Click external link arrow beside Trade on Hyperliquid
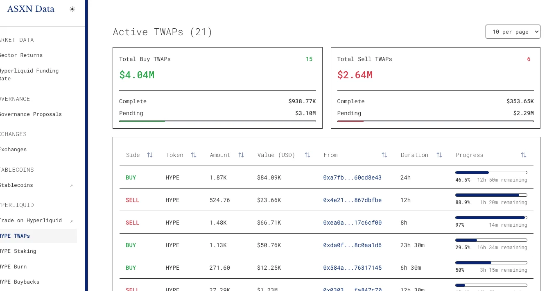The width and height of the screenshot is (556, 291). 71,221
